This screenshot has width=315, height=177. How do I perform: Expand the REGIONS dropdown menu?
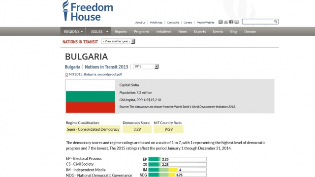point(73,31)
